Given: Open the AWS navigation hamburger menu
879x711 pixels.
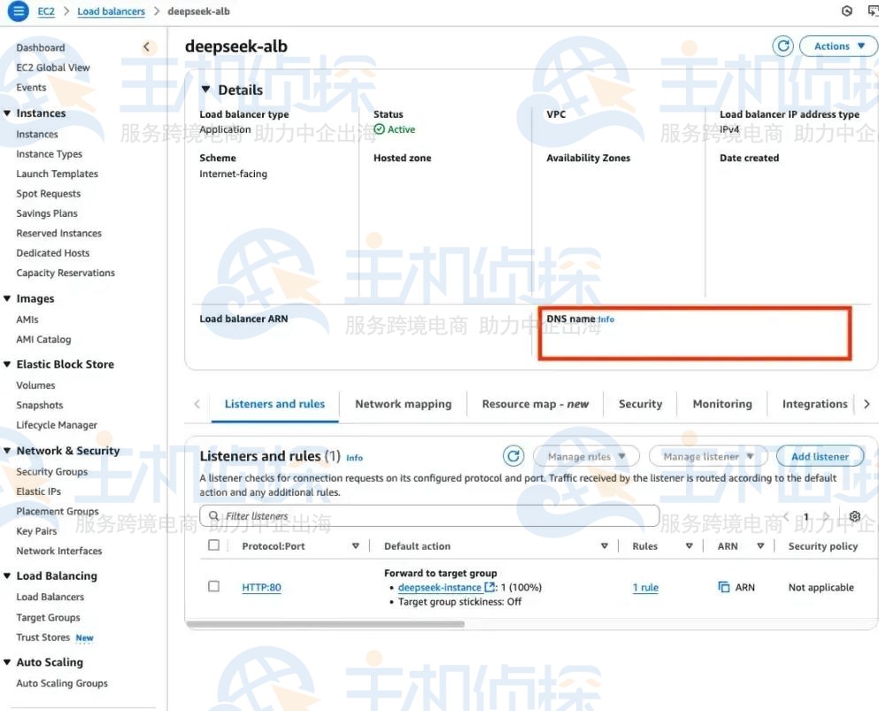Looking at the screenshot, I should click(x=18, y=12).
